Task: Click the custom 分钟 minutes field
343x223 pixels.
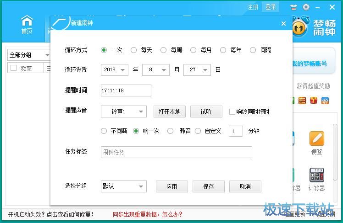Action: pyautogui.click(x=236, y=131)
